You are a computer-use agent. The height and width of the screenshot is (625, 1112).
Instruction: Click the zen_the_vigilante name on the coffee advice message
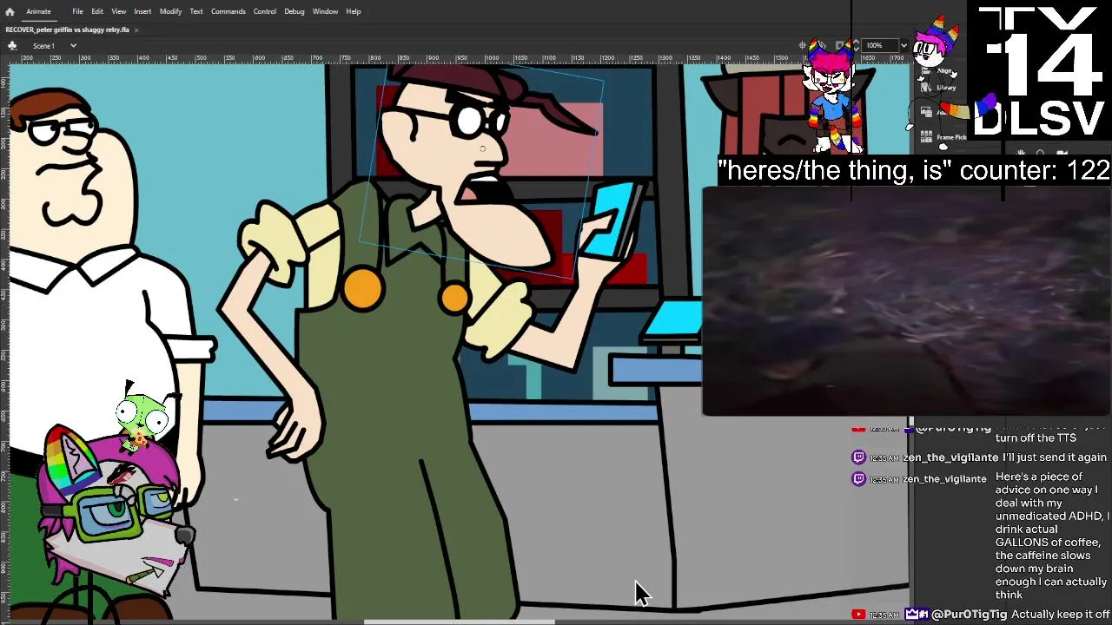pos(944,479)
